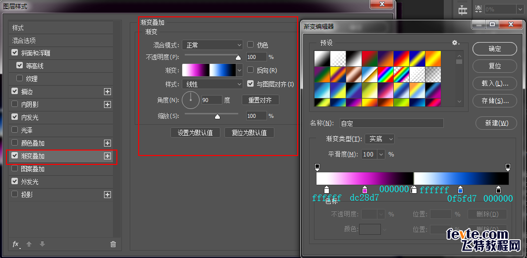The height and width of the screenshot is (258, 527).
Task: Click plus icon beside 渐变叠加
Action: [x=107, y=156]
